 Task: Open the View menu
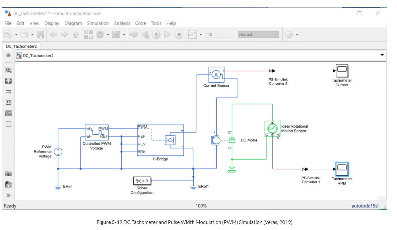[35, 23]
